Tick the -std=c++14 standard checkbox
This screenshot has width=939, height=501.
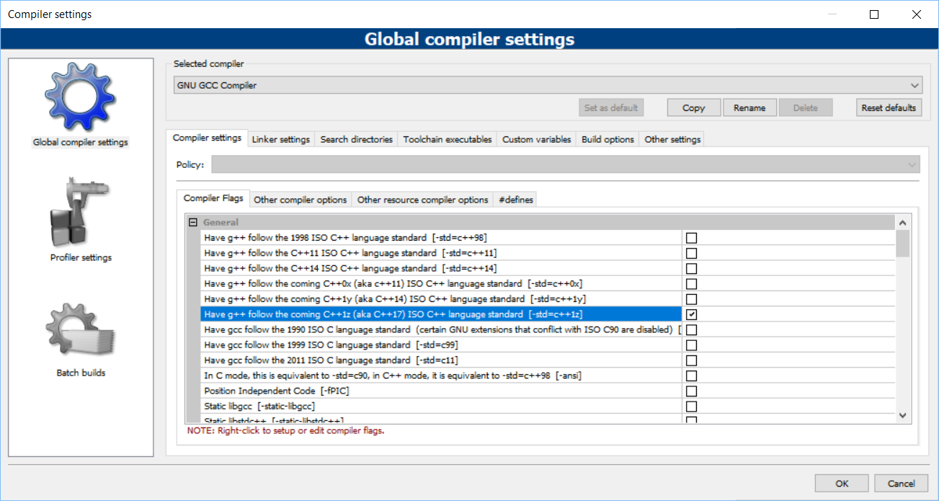pos(691,268)
